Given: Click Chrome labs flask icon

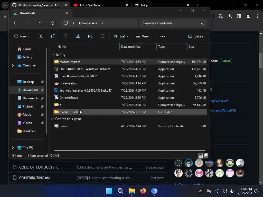Looking at the screenshot, I should (220, 16).
